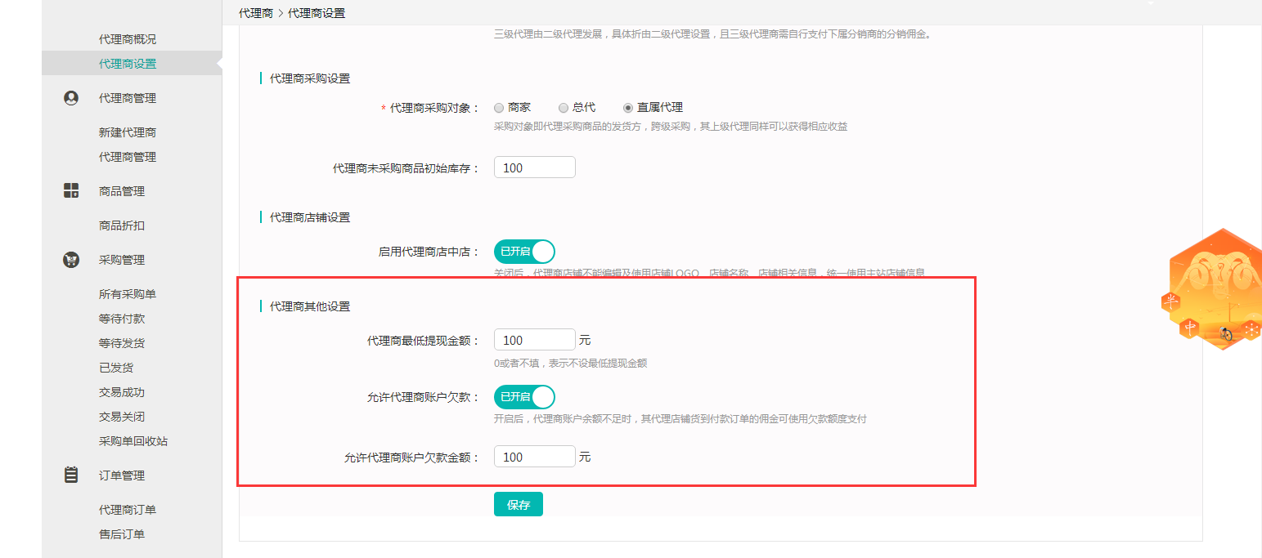Viewport: 1262px width, 558px height.
Task: Open 代理商概况 in the sidebar
Action: tap(127, 39)
